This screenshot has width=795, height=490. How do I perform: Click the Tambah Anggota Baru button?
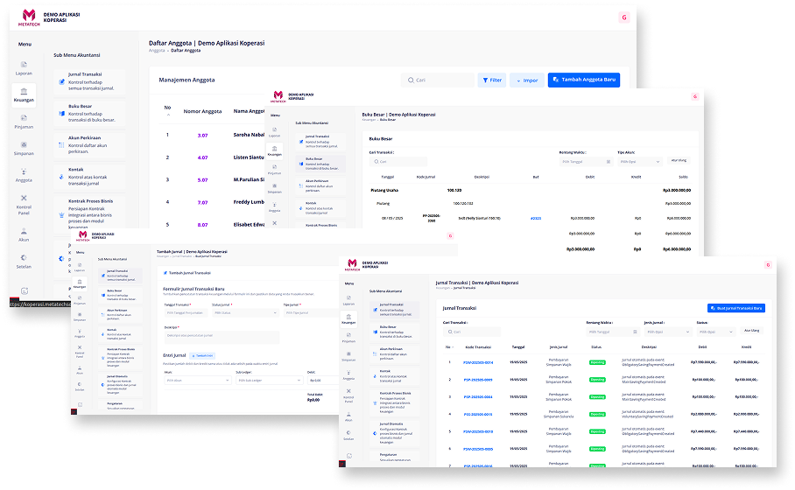pos(583,80)
